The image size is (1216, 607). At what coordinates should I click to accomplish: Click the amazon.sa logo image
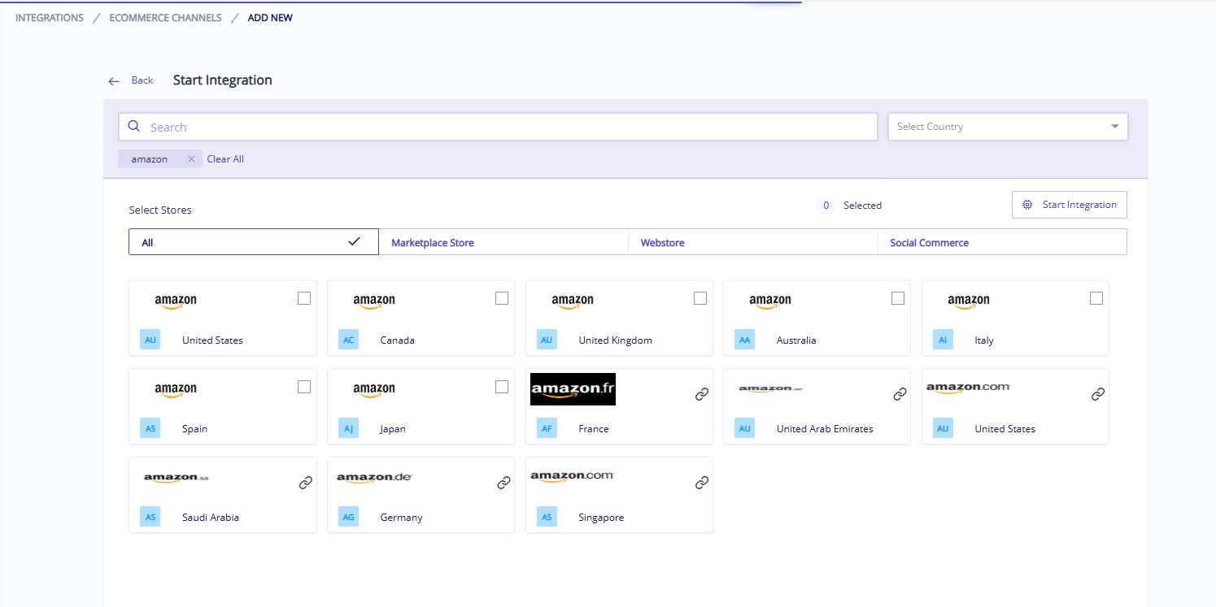pyautogui.click(x=177, y=478)
